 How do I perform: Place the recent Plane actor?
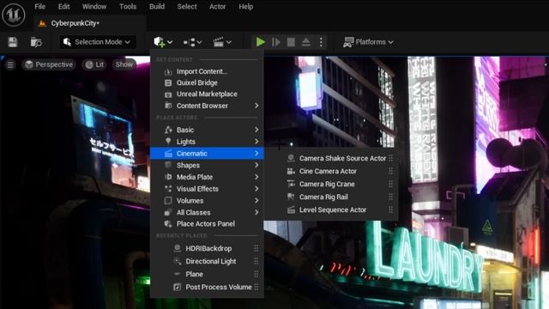[x=207, y=274]
